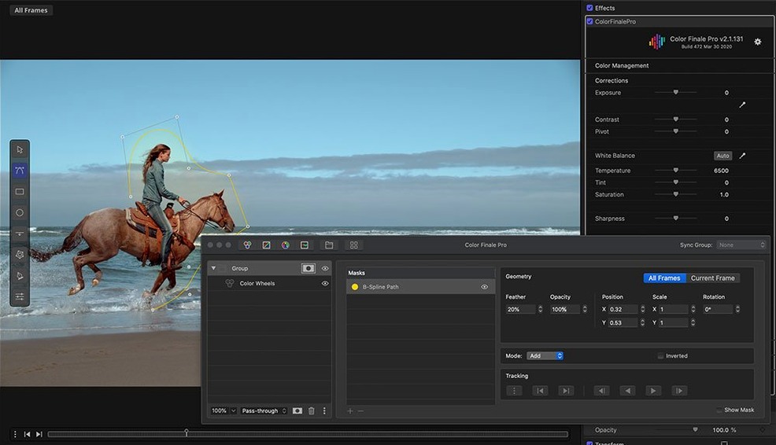The width and height of the screenshot is (776, 445).
Task: Adjust the Temperature slider handle
Action: [675, 170]
